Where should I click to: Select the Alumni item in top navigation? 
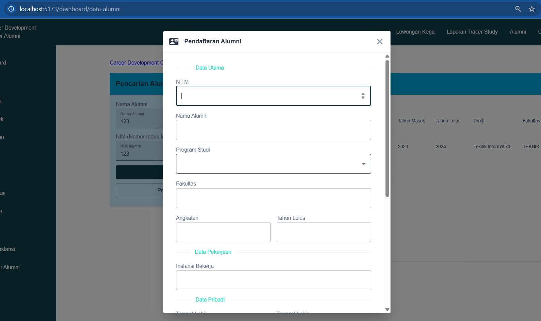[x=517, y=32]
